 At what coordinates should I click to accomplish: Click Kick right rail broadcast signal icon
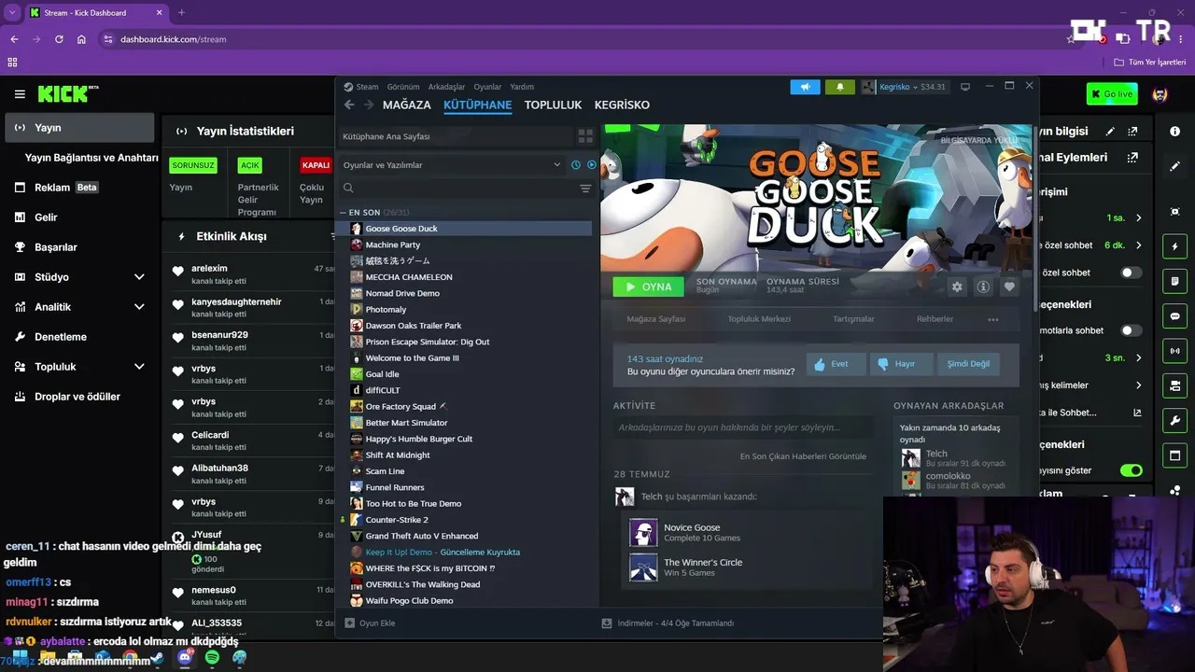pos(1174,351)
